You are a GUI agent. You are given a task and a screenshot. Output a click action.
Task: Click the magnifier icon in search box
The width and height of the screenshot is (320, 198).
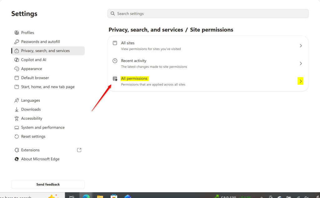[112, 14]
